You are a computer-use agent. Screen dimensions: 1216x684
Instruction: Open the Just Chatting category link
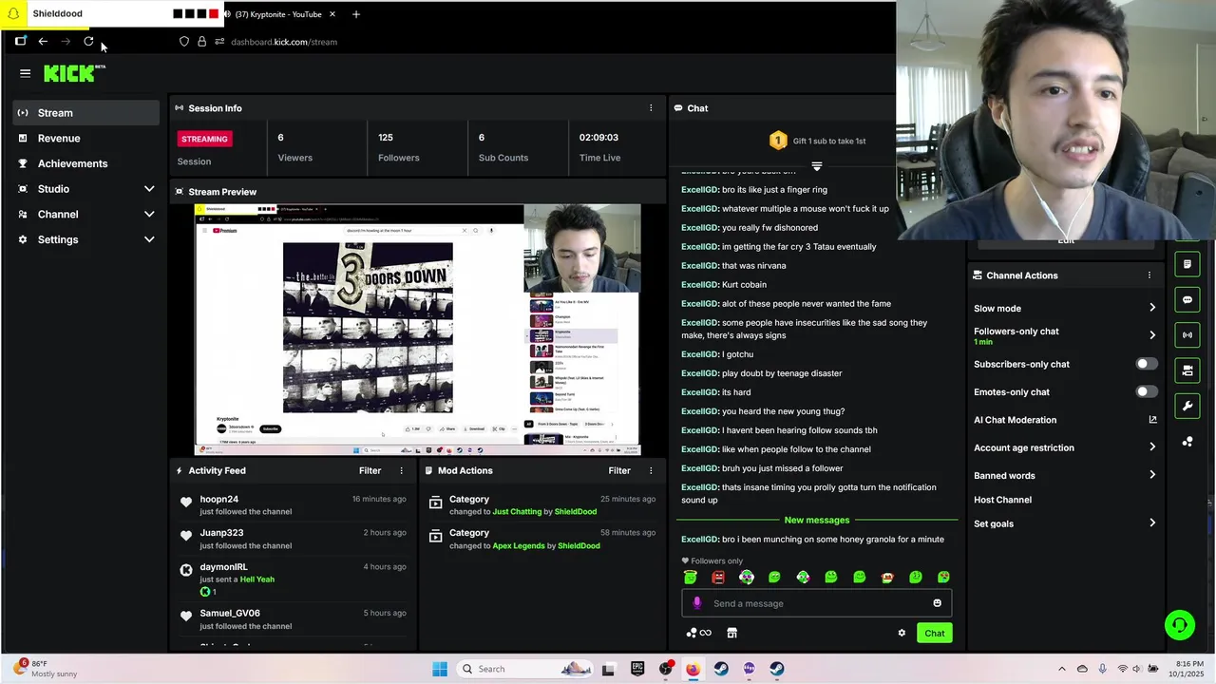pyautogui.click(x=517, y=512)
